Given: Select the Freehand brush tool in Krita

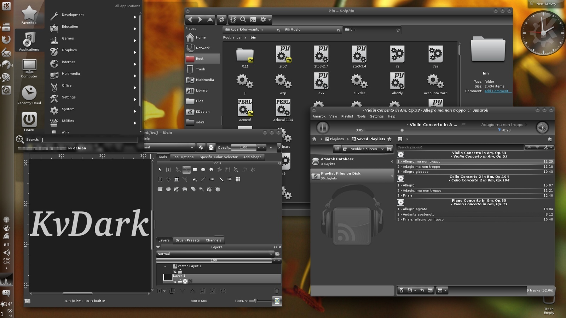Looking at the screenshot, I should pyautogui.click(x=178, y=170).
